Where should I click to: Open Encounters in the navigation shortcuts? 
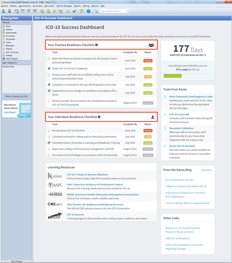pos(10,36)
